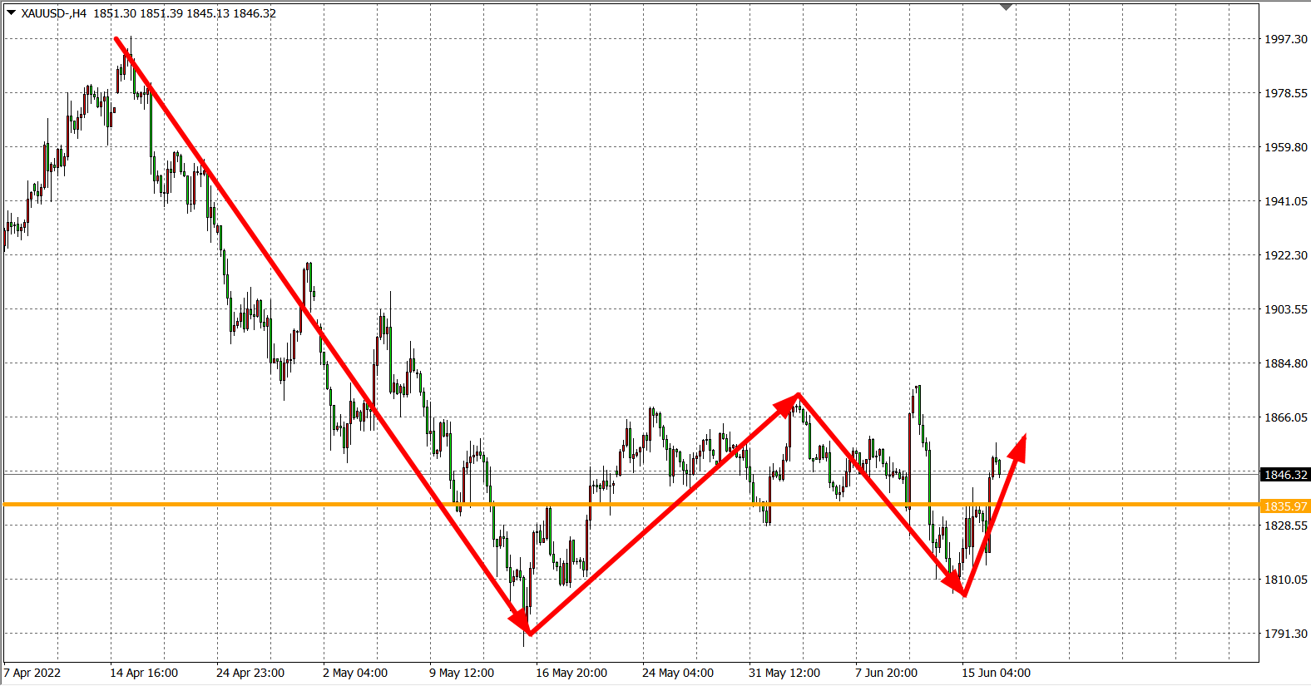Select the orange horizontal line on chart
Image resolution: width=1311 pixels, height=686 pixels.
333,504
